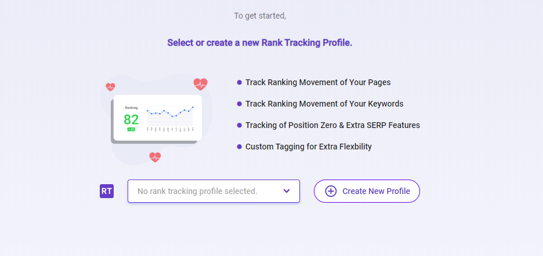
Task: Click the Ranking label on card
Action: (131, 108)
